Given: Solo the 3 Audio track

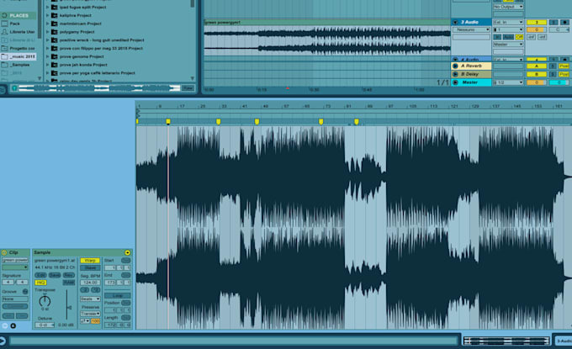Looking at the screenshot, I should 553,22.
